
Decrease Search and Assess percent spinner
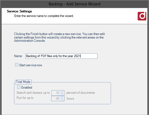[62, 94]
